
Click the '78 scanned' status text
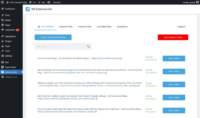click(151, 112)
